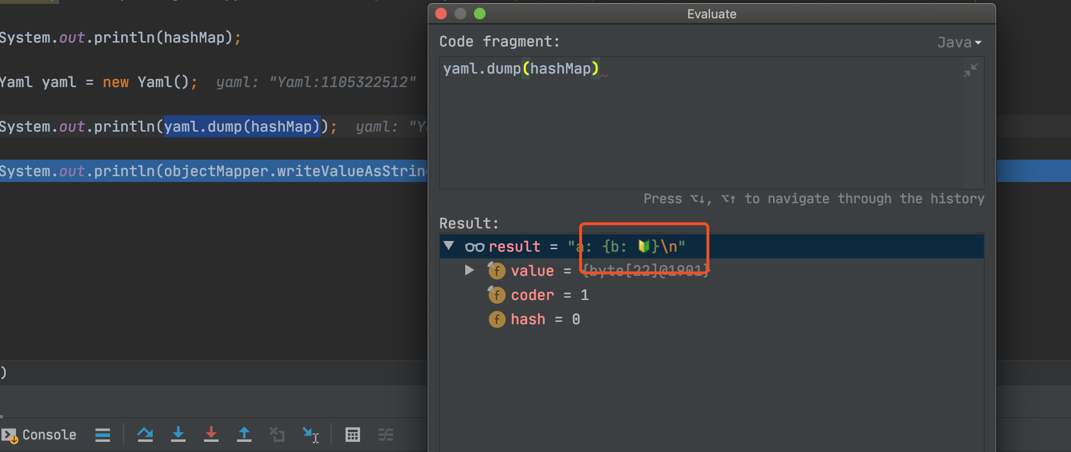Click the hamburger lines icon near Console
Viewport: 1071px width, 452px height.
coord(102,434)
